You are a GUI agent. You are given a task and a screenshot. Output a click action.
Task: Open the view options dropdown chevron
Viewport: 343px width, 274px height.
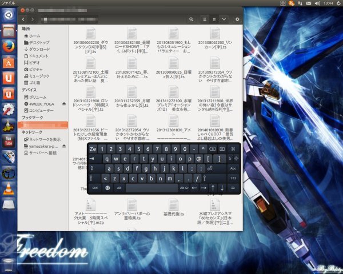pyautogui.click(x=224, y=19)
